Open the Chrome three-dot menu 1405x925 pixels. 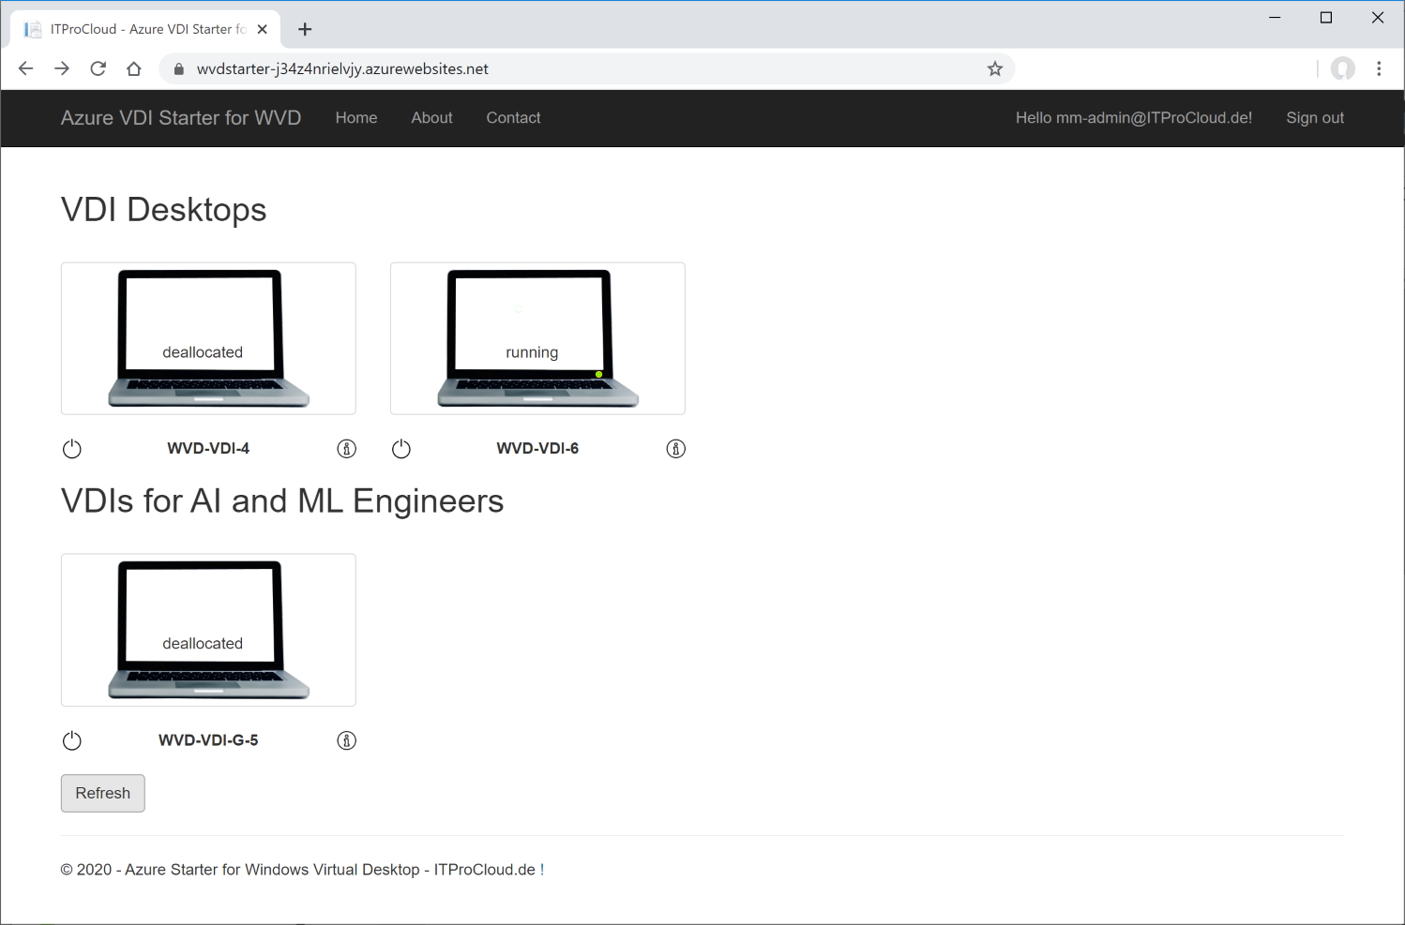1379,68
